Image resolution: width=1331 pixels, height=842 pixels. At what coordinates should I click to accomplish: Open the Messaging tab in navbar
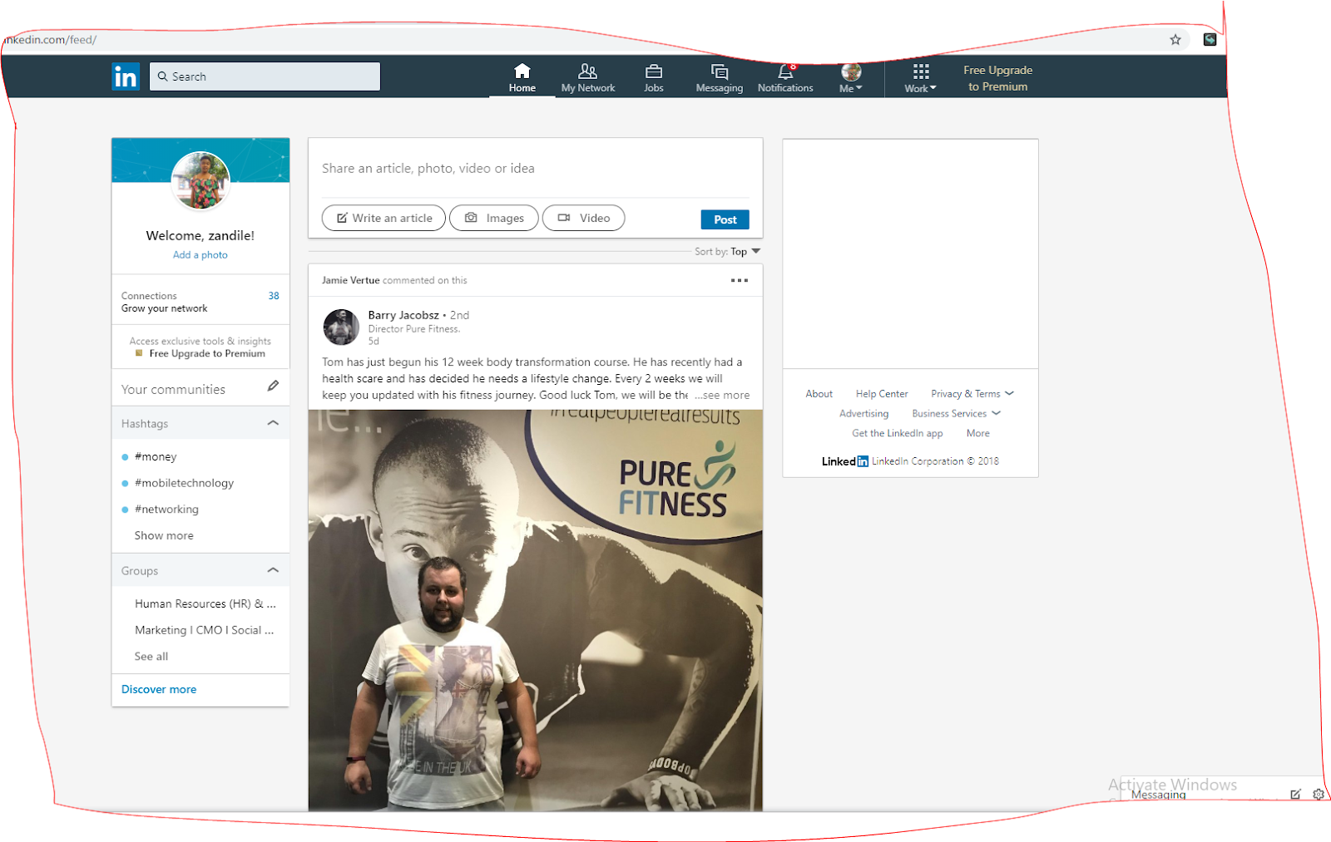coord(720,77)
